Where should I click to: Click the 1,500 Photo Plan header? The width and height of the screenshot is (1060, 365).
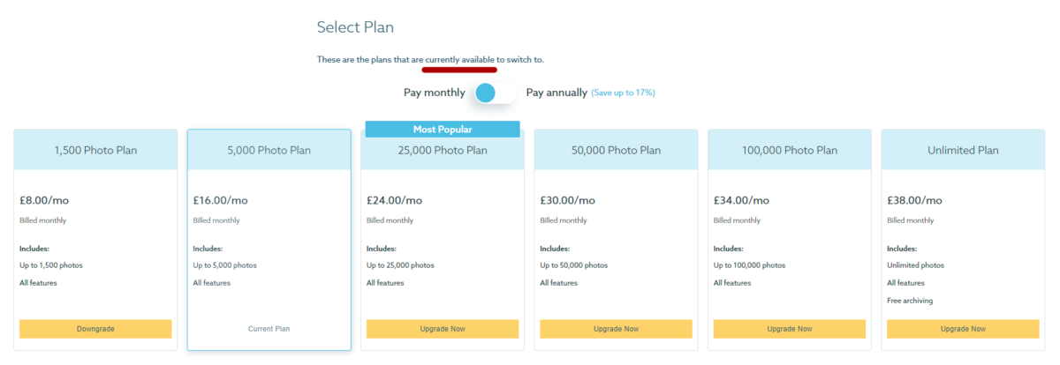[x=95, y=150]
